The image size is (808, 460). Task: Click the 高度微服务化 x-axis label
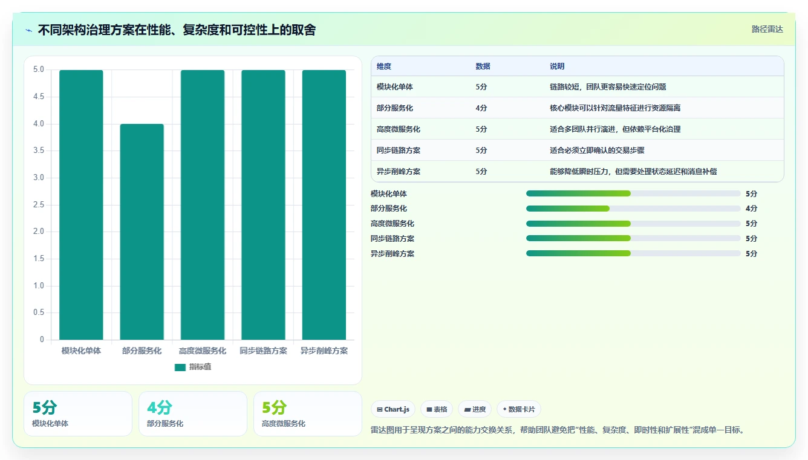203,351
